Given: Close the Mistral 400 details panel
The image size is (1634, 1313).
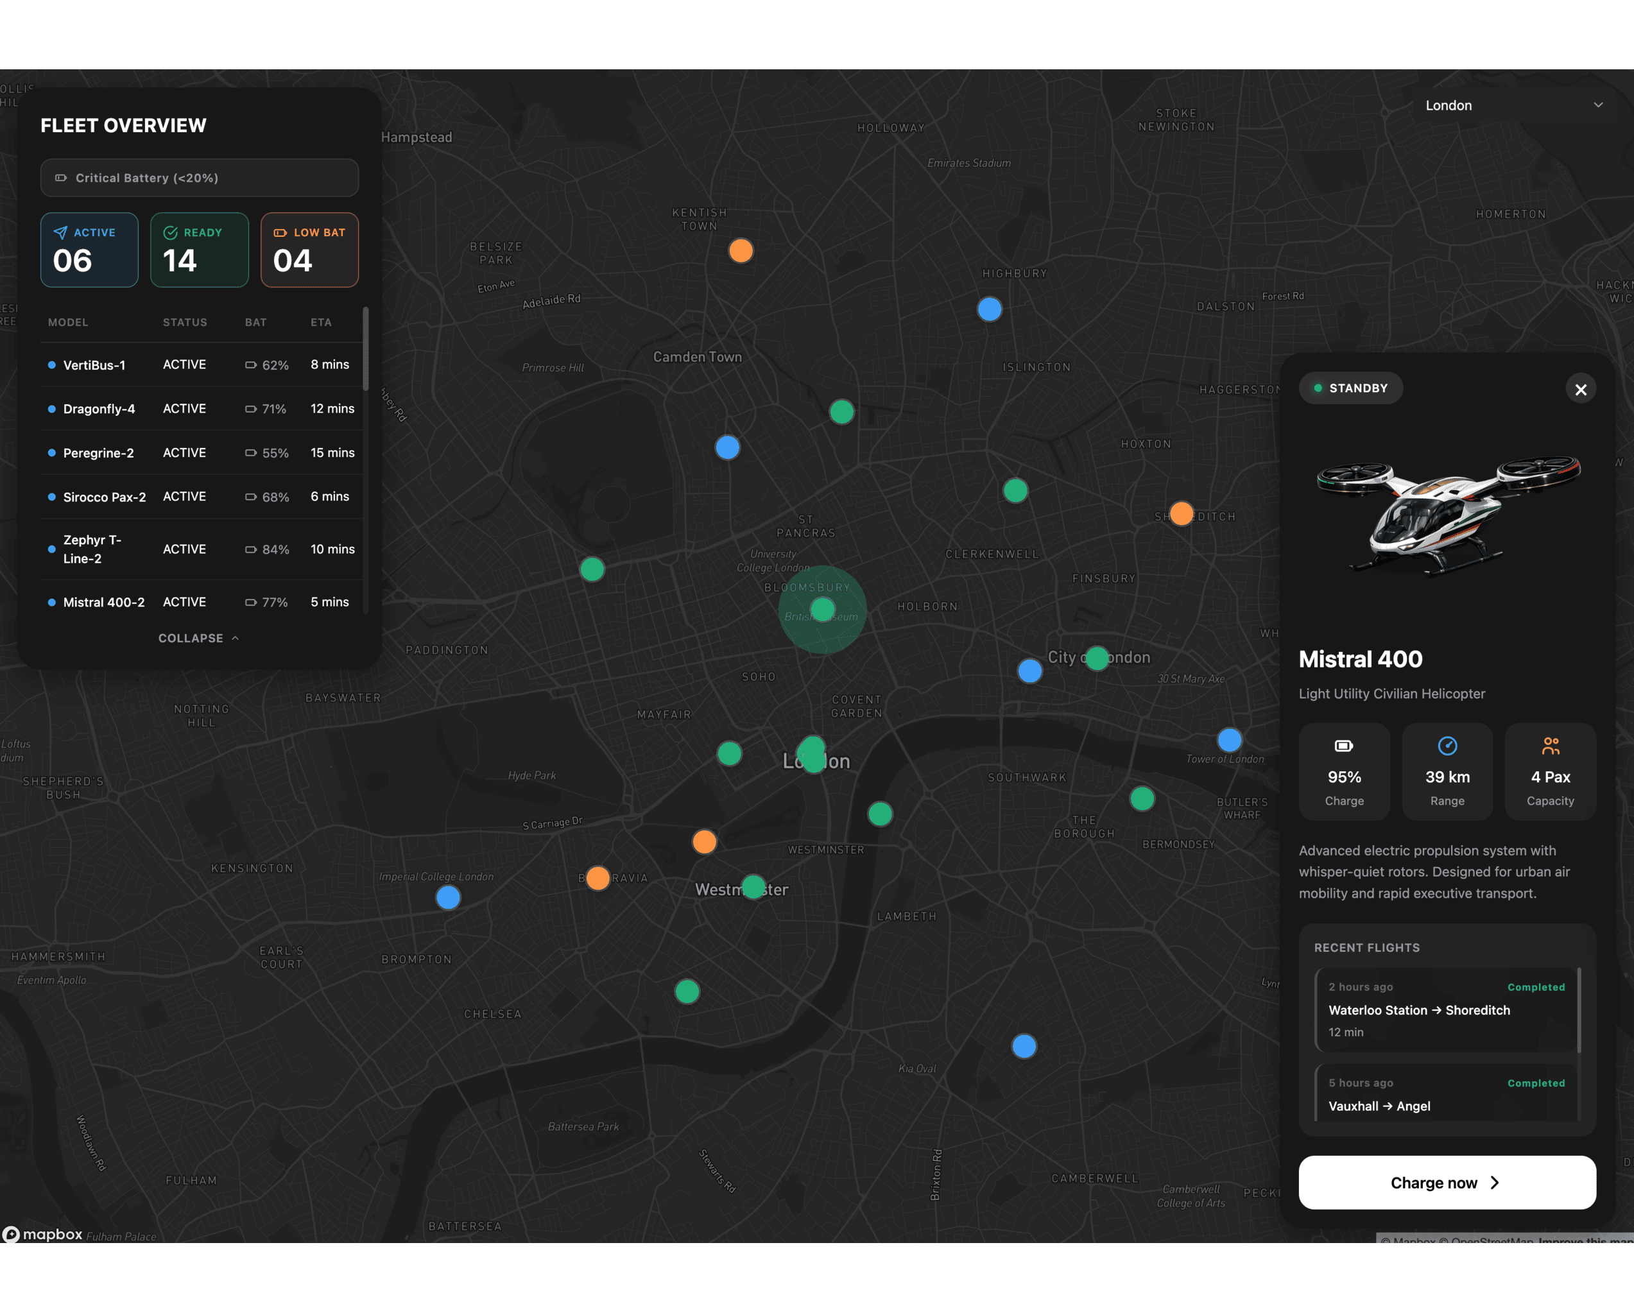Looking at the screenshot, I should point(1580,390).
